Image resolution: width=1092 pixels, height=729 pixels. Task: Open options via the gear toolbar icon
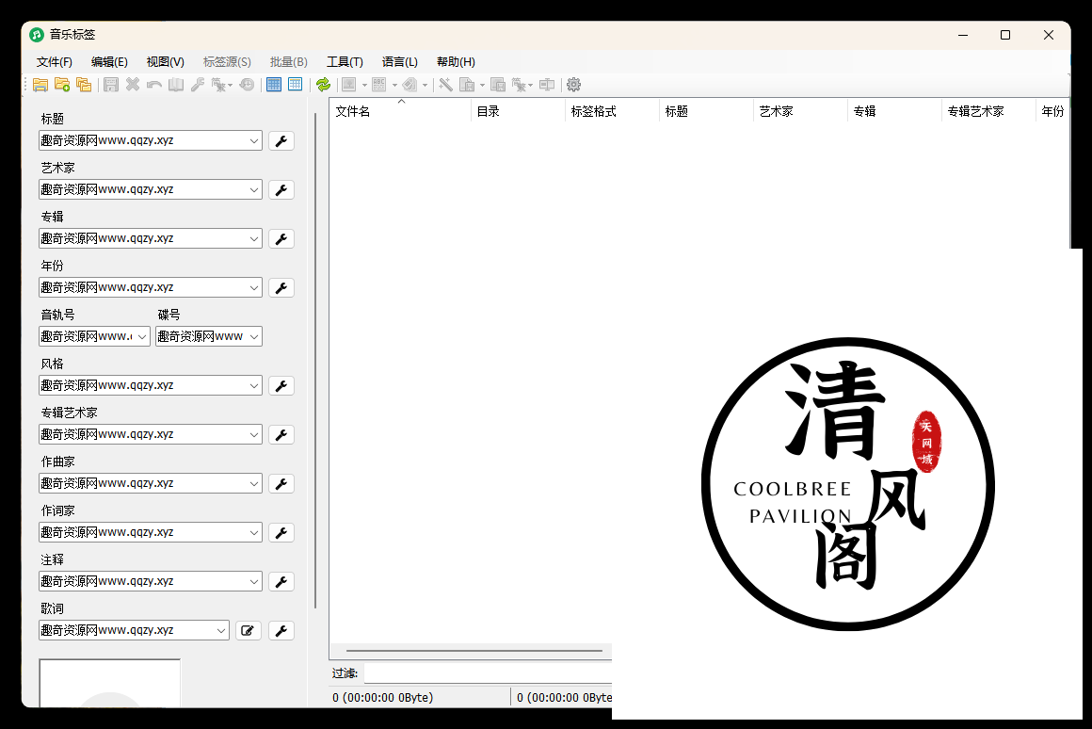(x=573, y=85)
